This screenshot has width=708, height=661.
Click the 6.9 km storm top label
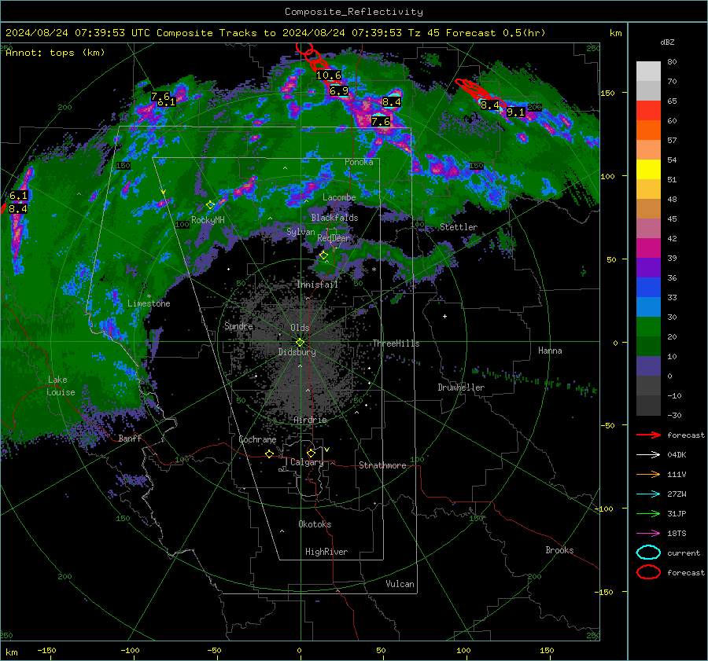tap(339, 91)
